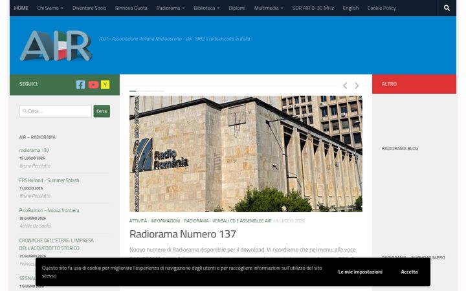Open the search magnifier icon in navbar

447,8
